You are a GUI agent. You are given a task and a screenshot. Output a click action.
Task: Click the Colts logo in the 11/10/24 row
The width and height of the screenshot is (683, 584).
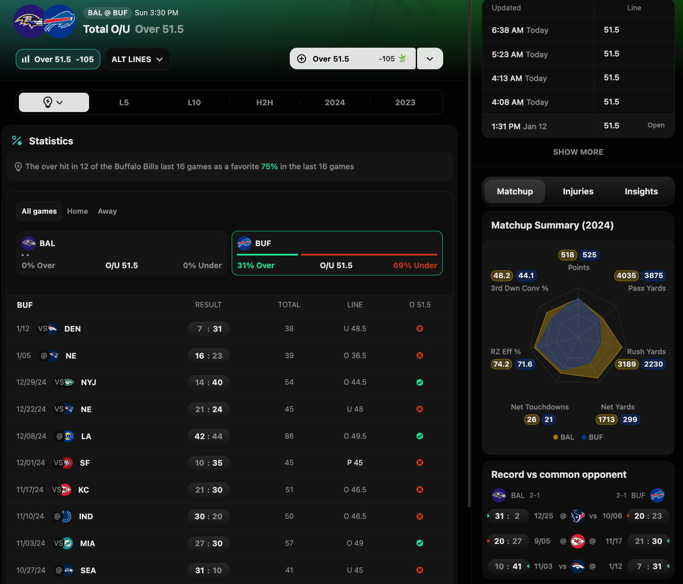click(x=66, y=517)
